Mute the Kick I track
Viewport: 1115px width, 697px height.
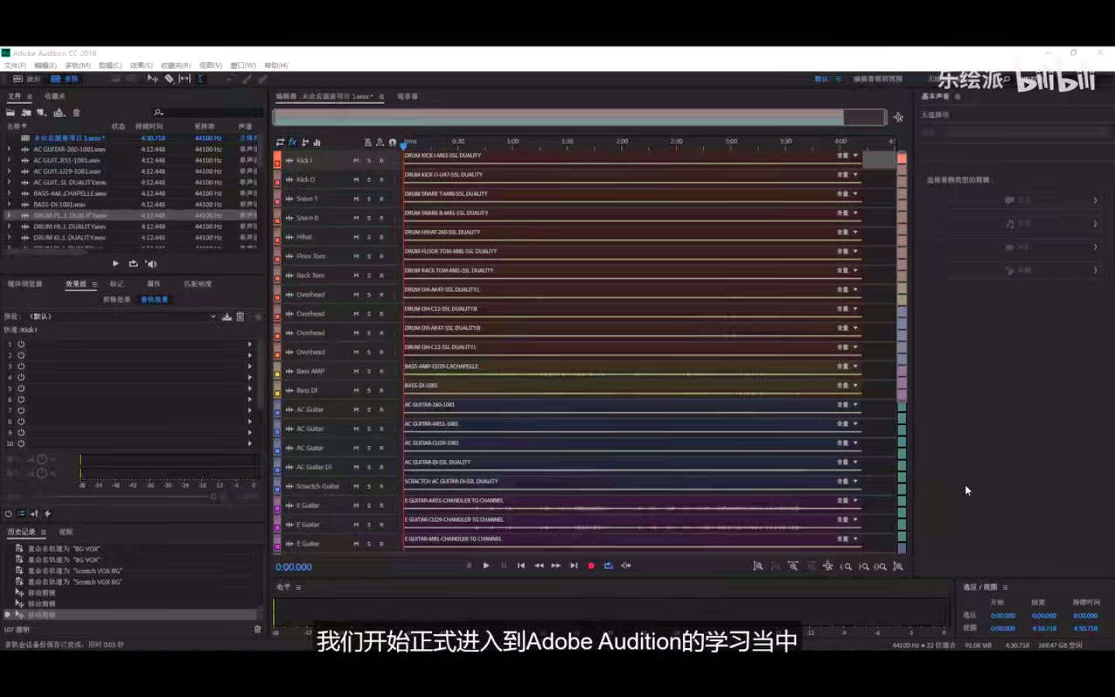pyautogui.click(x=356, y=160)
